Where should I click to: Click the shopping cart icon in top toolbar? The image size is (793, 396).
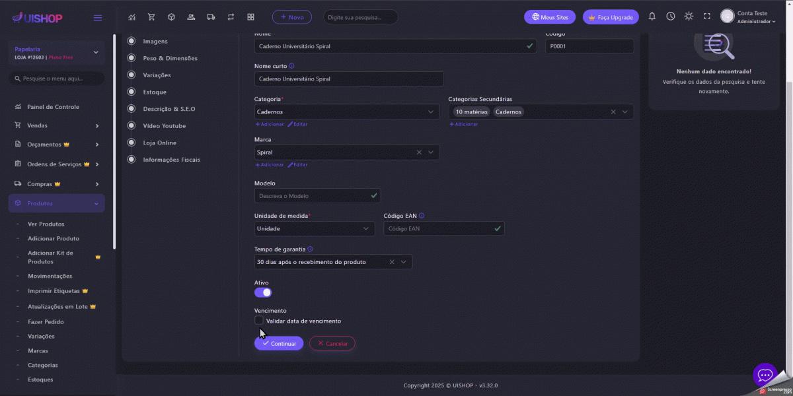click(152, 16)
